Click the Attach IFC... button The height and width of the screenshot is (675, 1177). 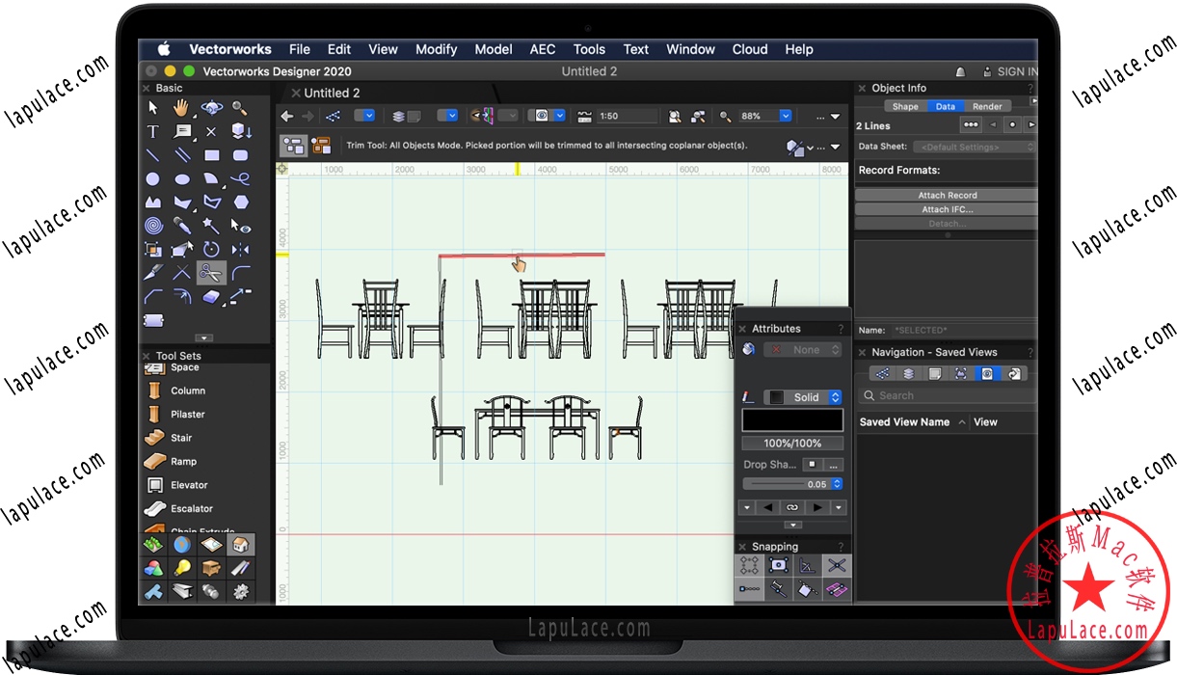point(947,209)
